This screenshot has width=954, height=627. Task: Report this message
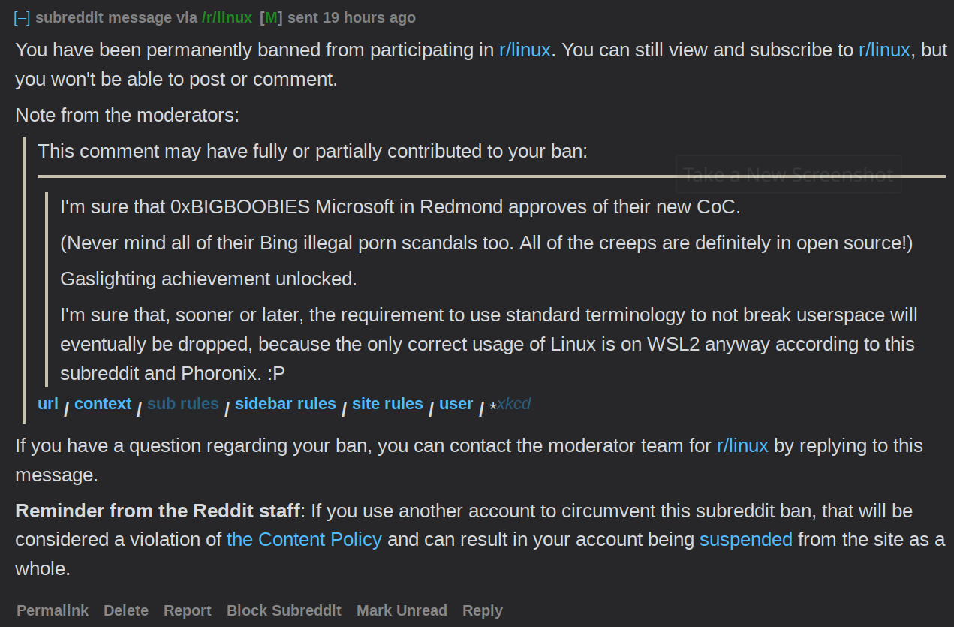[x=188, y=611]
